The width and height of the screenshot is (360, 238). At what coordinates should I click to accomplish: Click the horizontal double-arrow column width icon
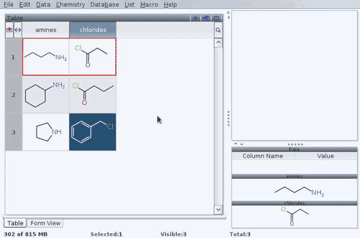click(18, 30)
